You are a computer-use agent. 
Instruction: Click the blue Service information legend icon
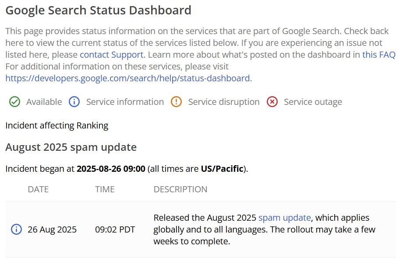point(74,102)
